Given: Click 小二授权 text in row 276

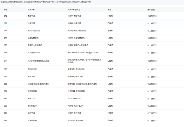Looking at the screenshot, I should pos(151,53).
